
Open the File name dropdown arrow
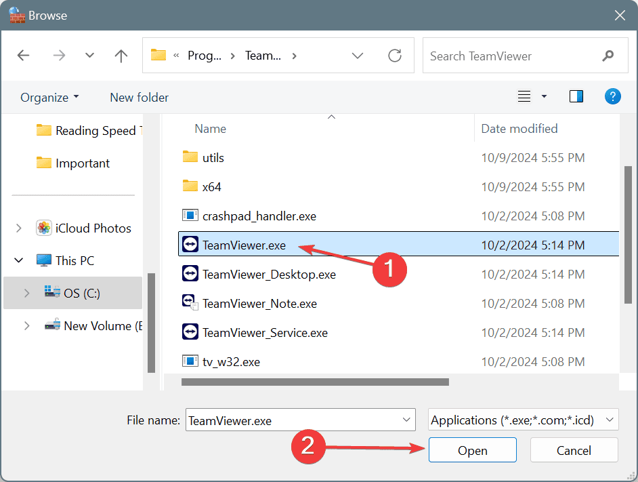tap(406, 420)
